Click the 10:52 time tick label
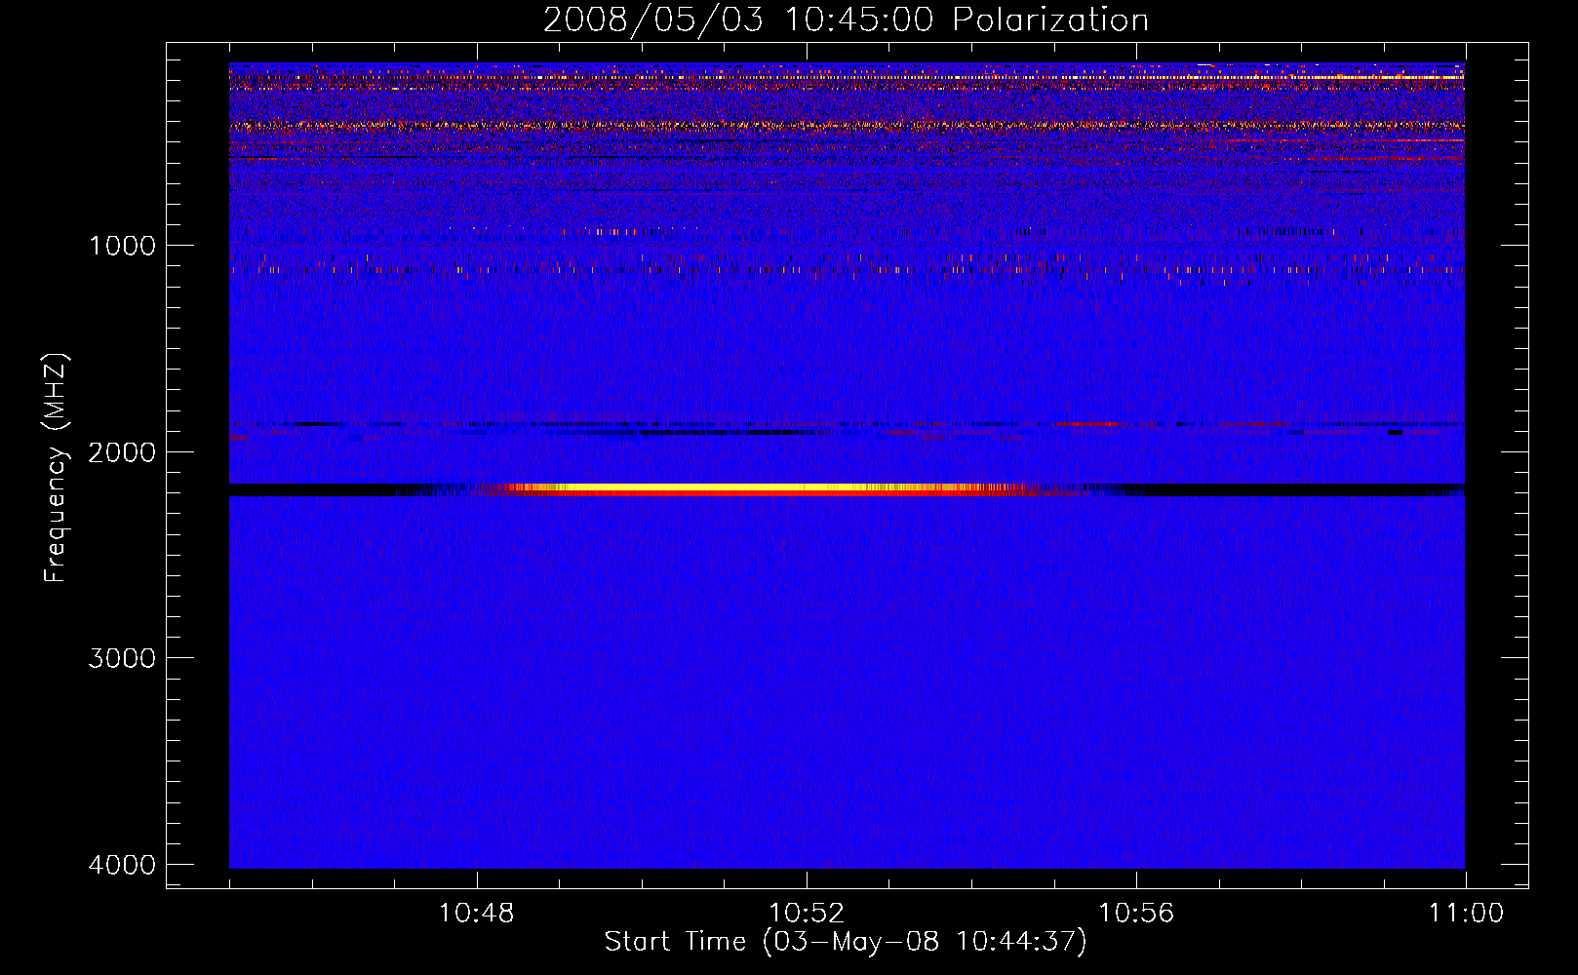Screen dimensions: 1578x975 coord(806,914)
